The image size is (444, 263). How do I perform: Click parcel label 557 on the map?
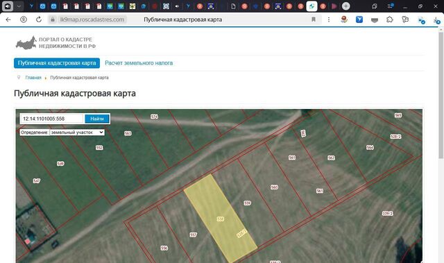click(193, 235)
